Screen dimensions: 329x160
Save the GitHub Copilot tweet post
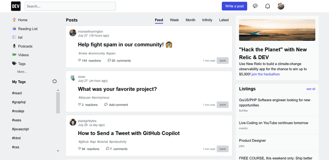click(223, 149)
